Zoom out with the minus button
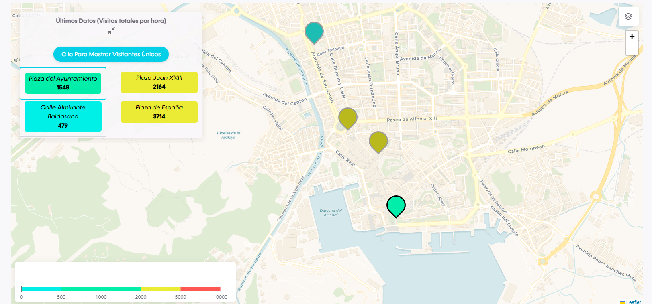 pyautogui.click(x=632, y=49)
